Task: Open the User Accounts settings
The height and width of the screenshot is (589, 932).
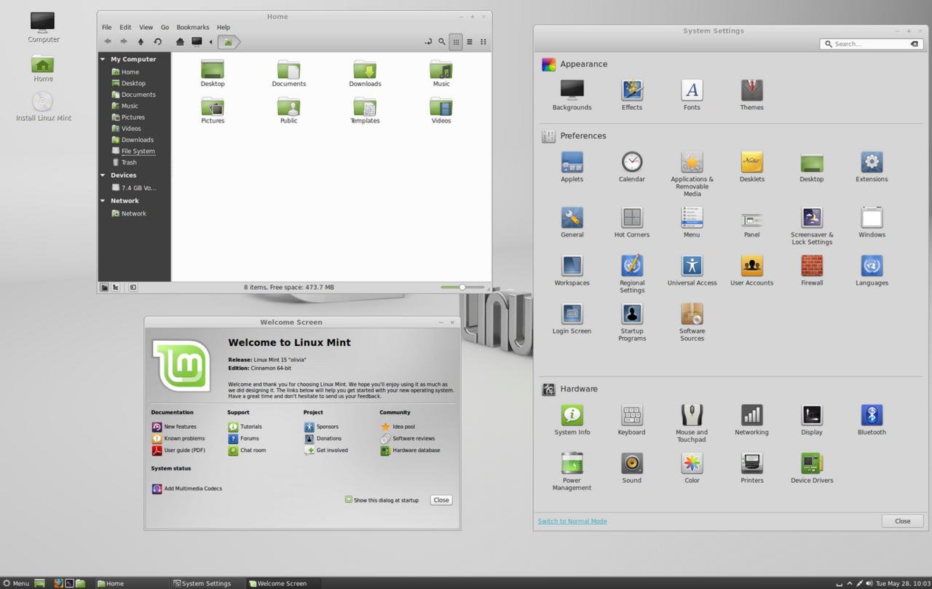Action: click(x=751, y=270)
